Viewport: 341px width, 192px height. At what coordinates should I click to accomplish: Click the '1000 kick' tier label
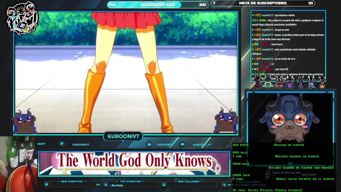coord(241,164)
